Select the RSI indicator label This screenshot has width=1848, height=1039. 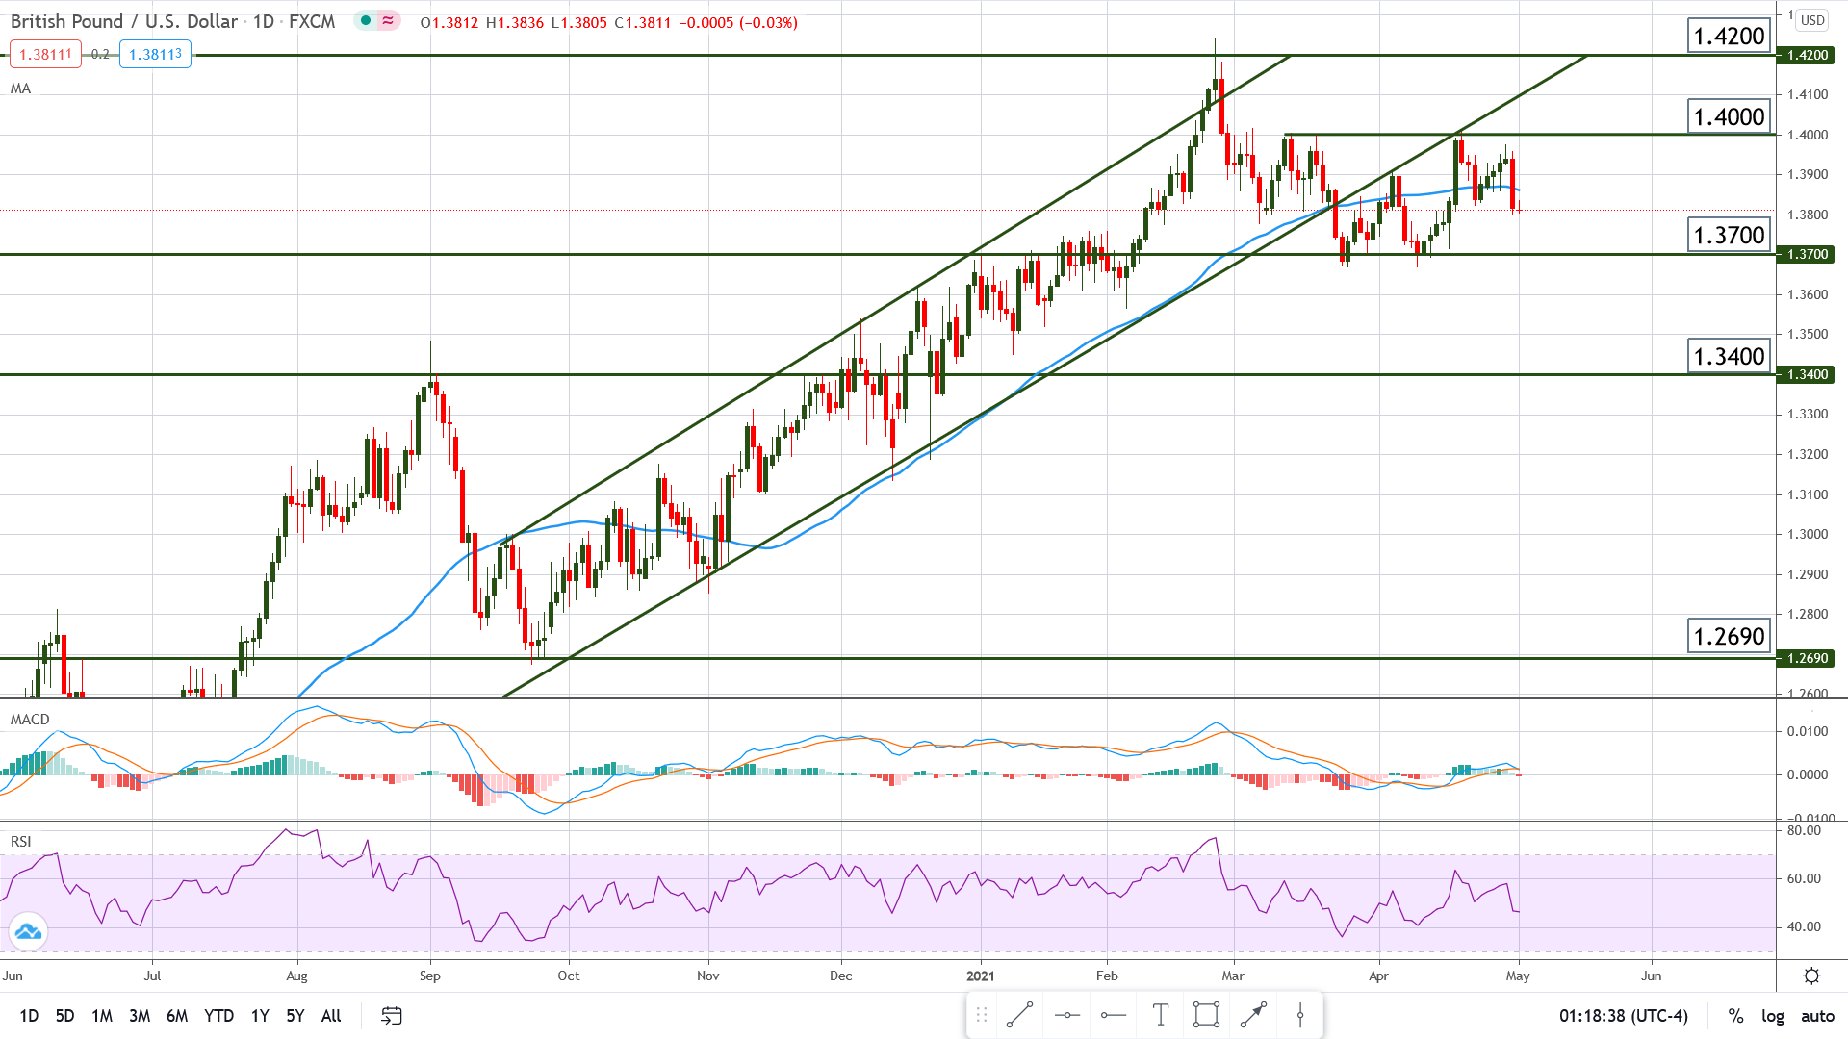21,842
